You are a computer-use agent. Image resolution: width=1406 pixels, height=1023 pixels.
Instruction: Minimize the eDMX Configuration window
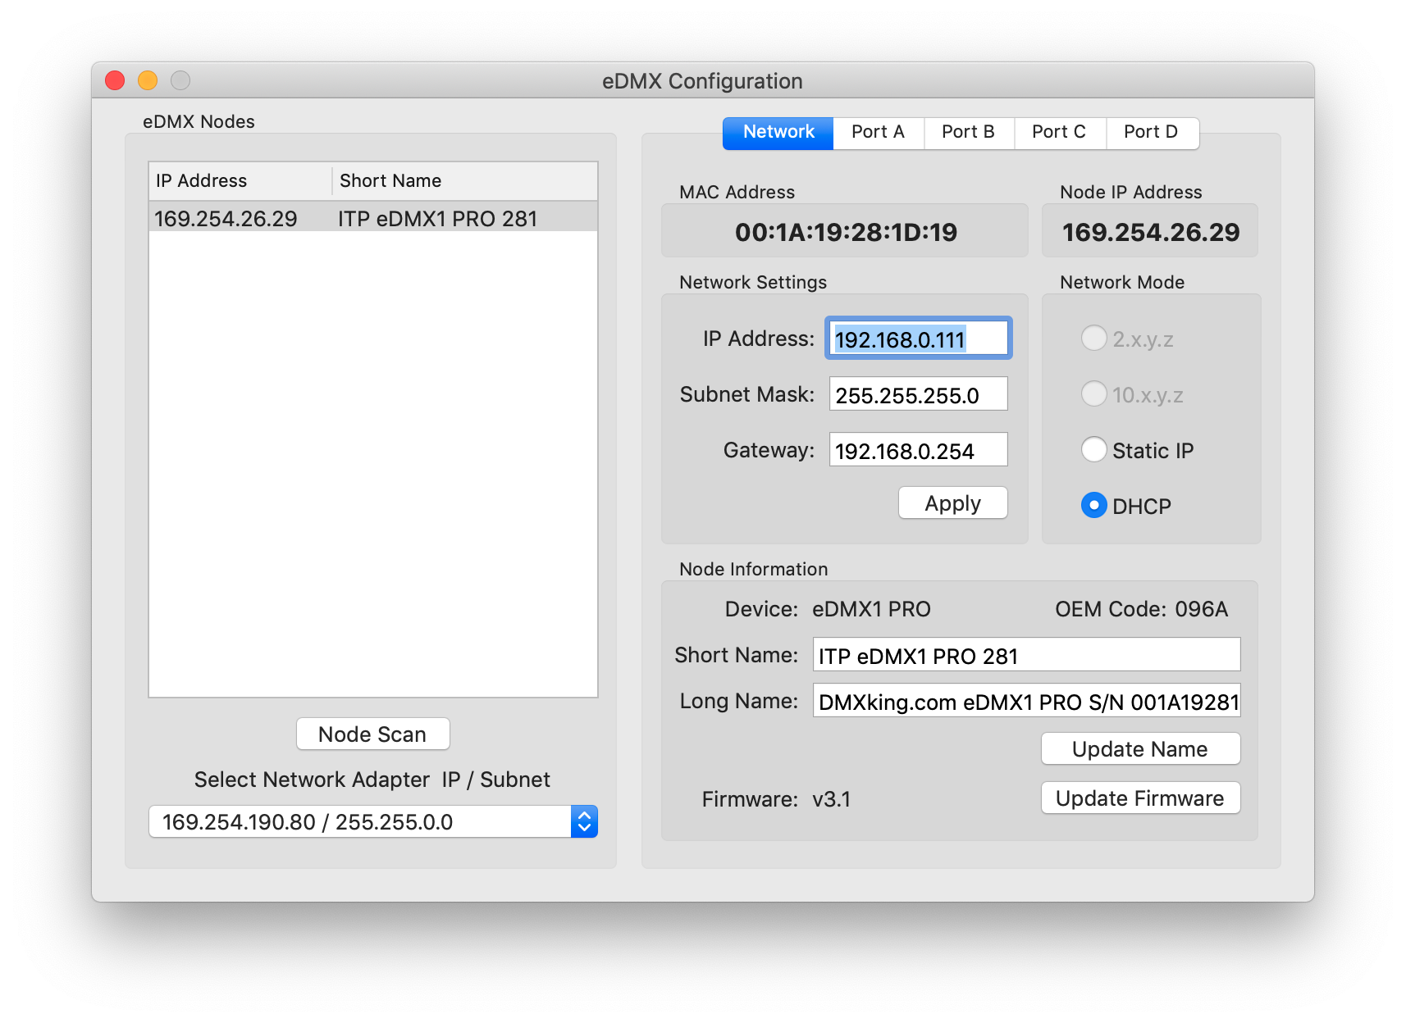point(148,80)
